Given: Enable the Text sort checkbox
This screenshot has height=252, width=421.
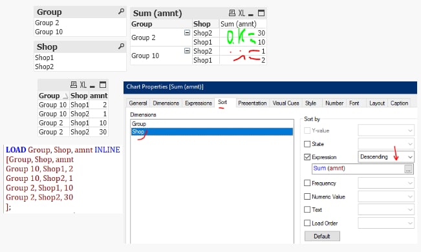Looking at the screenshot, I should pos(307,209).
